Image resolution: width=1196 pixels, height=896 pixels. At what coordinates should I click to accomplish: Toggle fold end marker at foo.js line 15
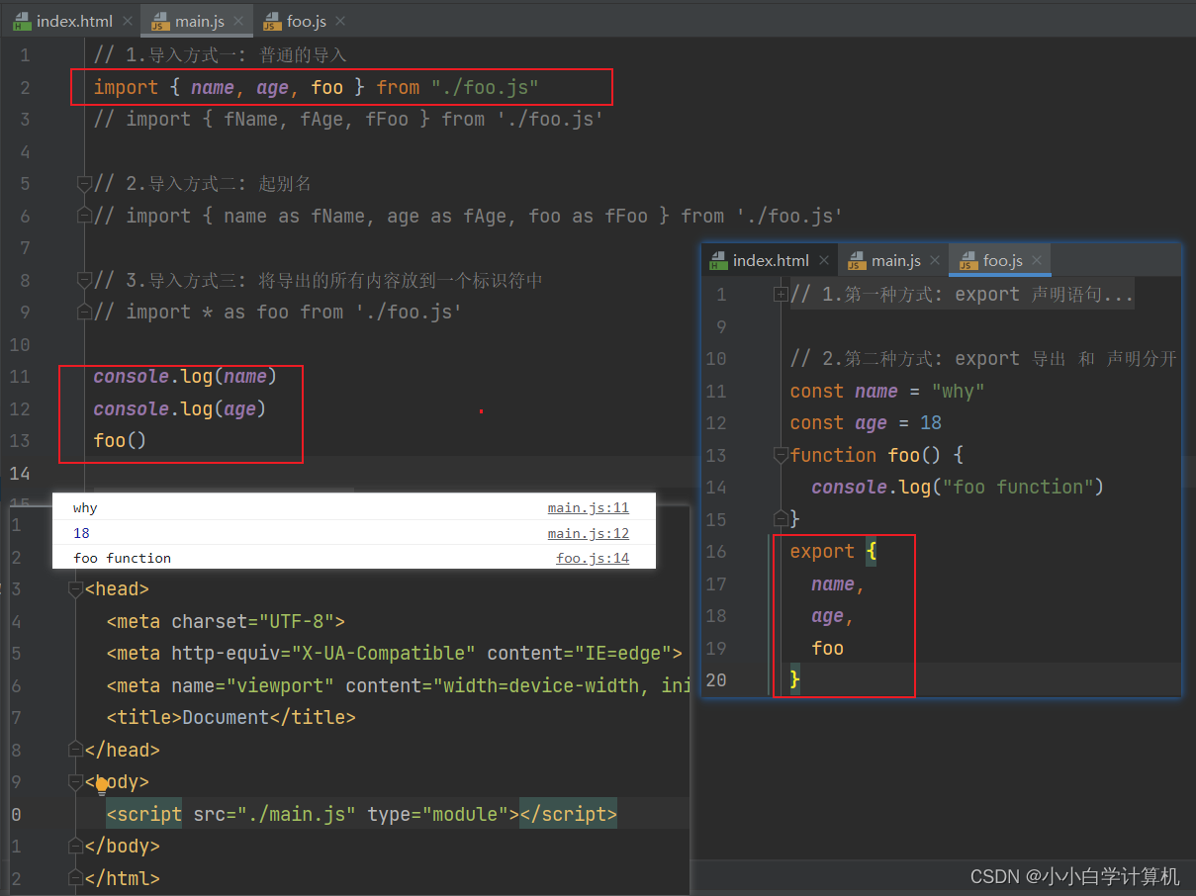point(781,518)
